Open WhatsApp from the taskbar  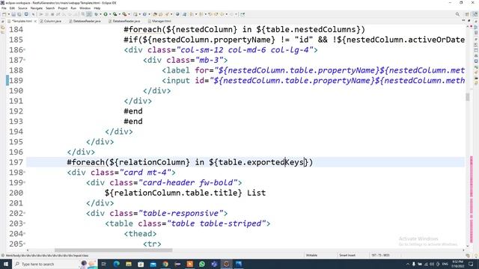pyautogui.click(x=202, y=264)
